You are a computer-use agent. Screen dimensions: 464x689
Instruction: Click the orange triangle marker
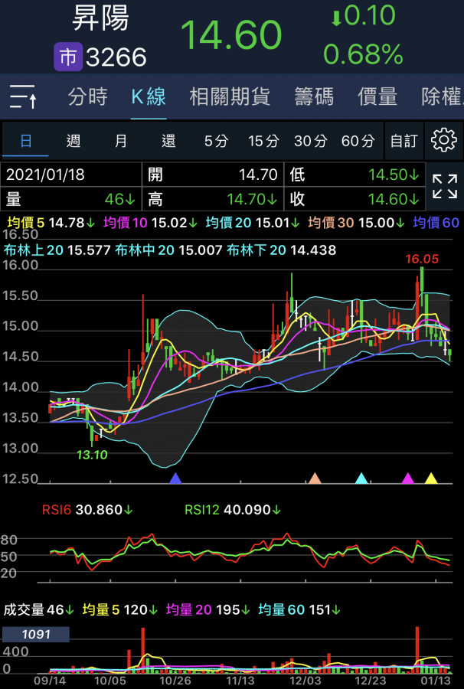click(x=315, y=478)
